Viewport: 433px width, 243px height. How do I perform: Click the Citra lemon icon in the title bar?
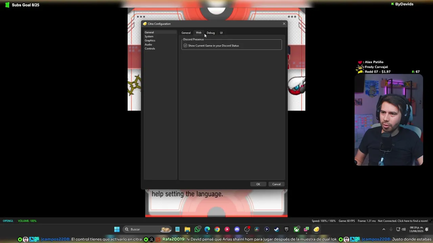[x=145, y=24]
